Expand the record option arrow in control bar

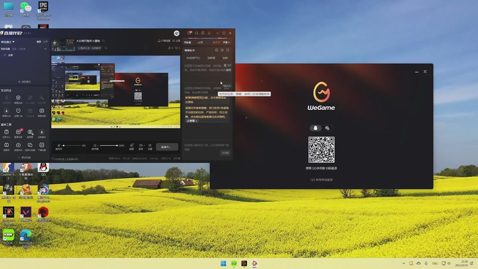click(x=143, y=146)
